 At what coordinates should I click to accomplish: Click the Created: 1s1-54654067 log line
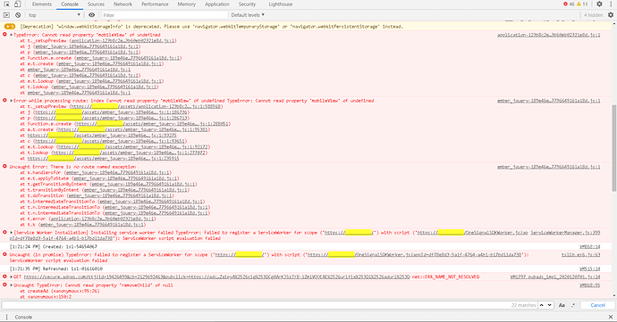53,247
